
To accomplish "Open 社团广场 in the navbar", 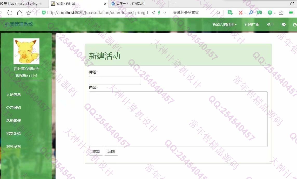I will 252,24.
